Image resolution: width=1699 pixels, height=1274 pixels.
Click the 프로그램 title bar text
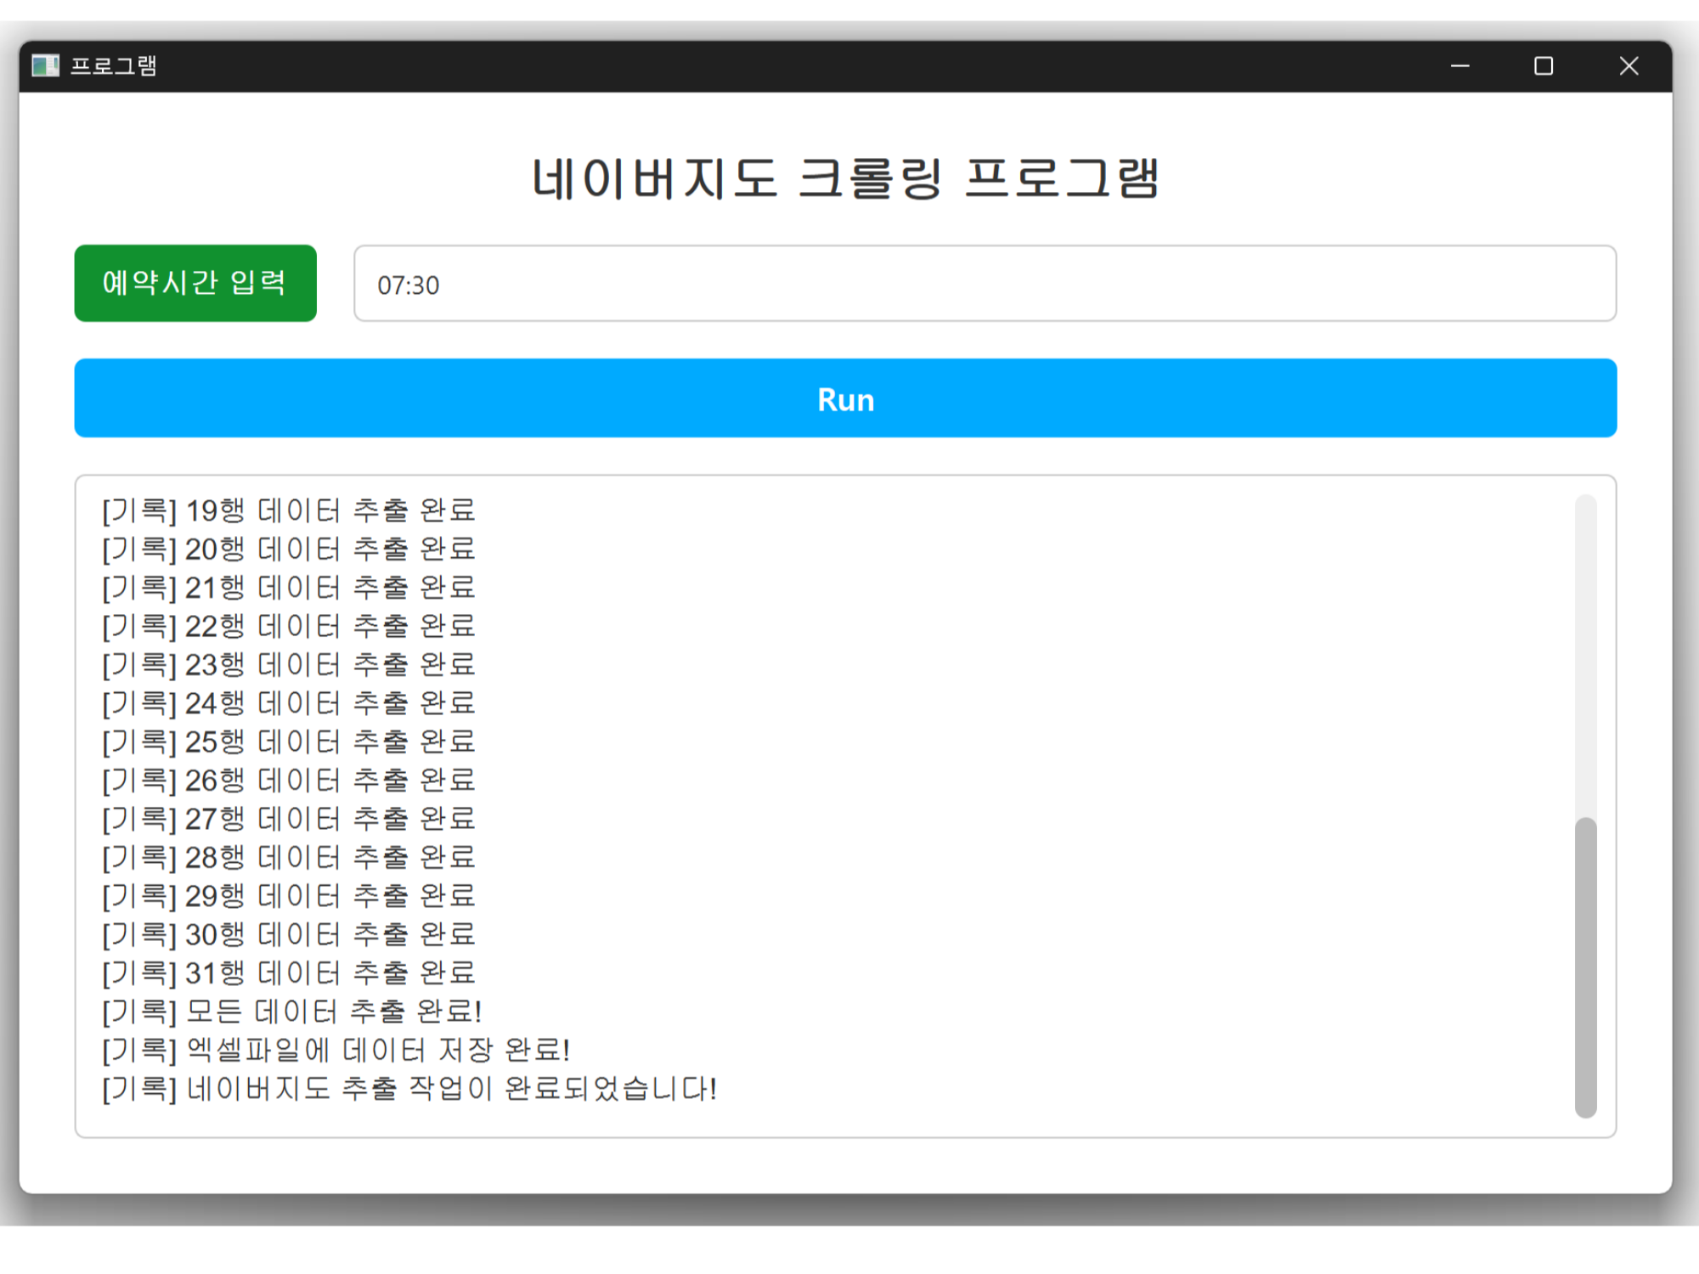tap(113, 65)
